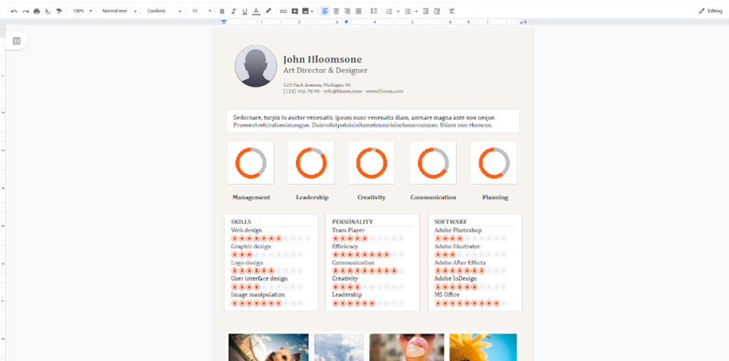The height and width of the screenshot is (361, 729).
Task: Open the highlight color picker
Action: [268, 11]
